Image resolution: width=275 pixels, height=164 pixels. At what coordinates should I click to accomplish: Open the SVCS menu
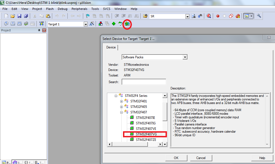coord(107,9)
